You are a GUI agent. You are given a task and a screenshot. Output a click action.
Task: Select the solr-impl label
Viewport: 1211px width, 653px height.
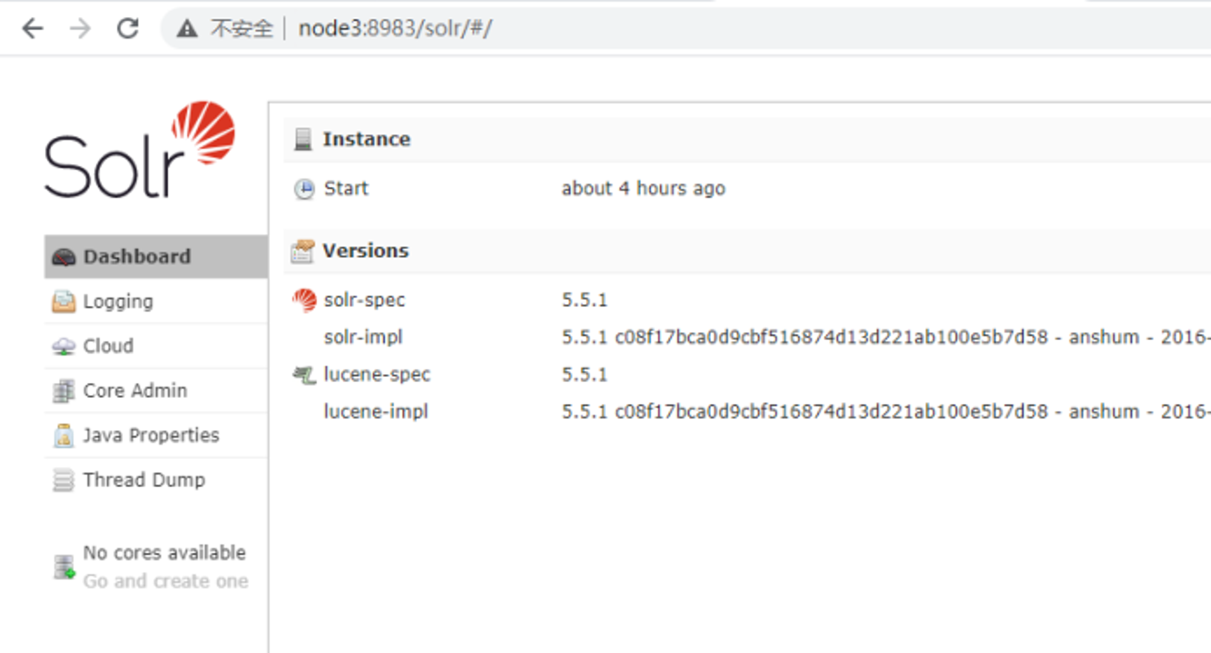click(363, 337)
